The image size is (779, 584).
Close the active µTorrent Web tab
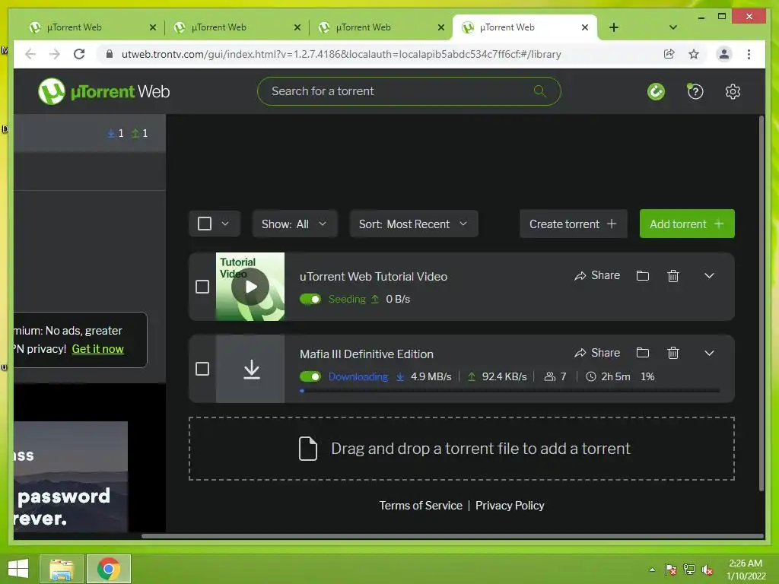pos(585,27)
